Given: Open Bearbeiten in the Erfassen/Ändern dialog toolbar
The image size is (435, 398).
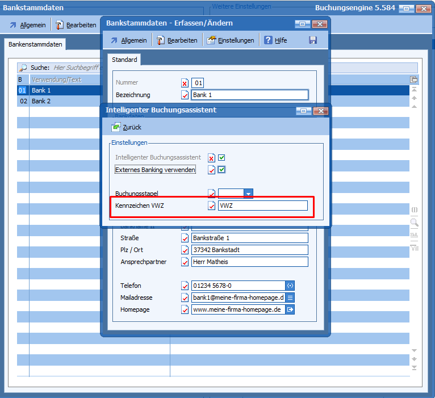Looking at the screenshot, I should pyautogui.click(x=177, y=40).
